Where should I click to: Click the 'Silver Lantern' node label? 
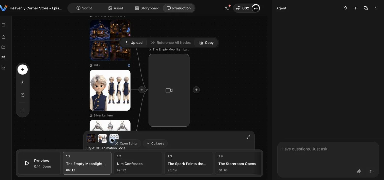tap(103, 115)
